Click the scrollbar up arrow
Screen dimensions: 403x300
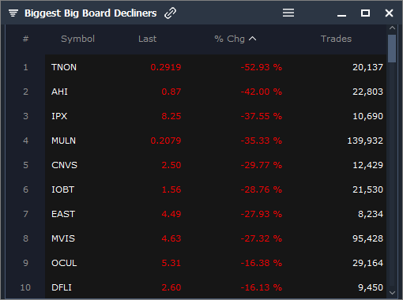(392, 28)
